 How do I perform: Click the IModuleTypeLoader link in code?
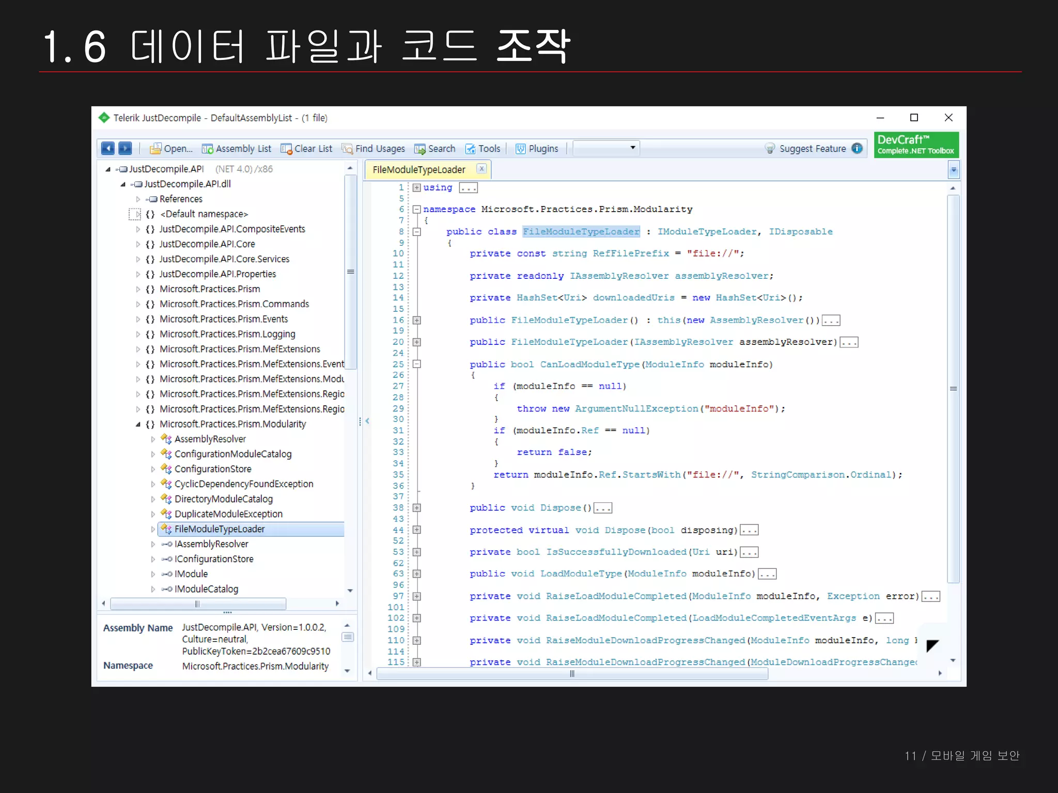pyautogui.click(x=707, y=232)
